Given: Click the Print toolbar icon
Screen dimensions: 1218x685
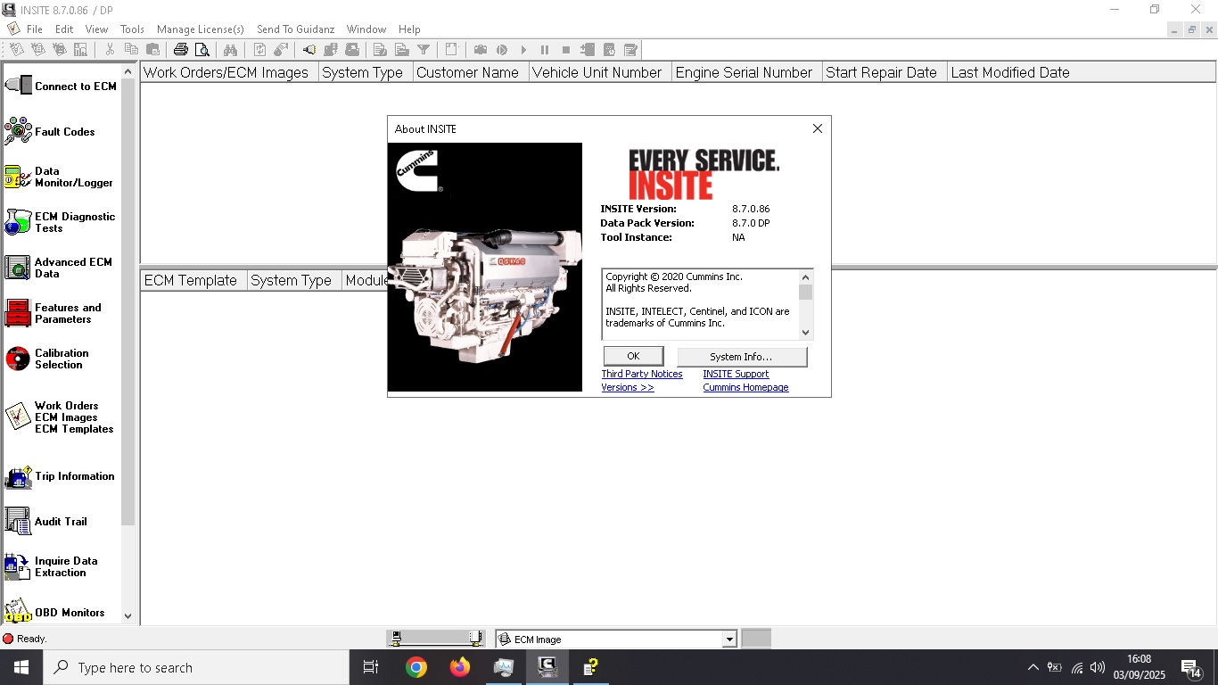Looking at the screenshot, I should point(181,50).
